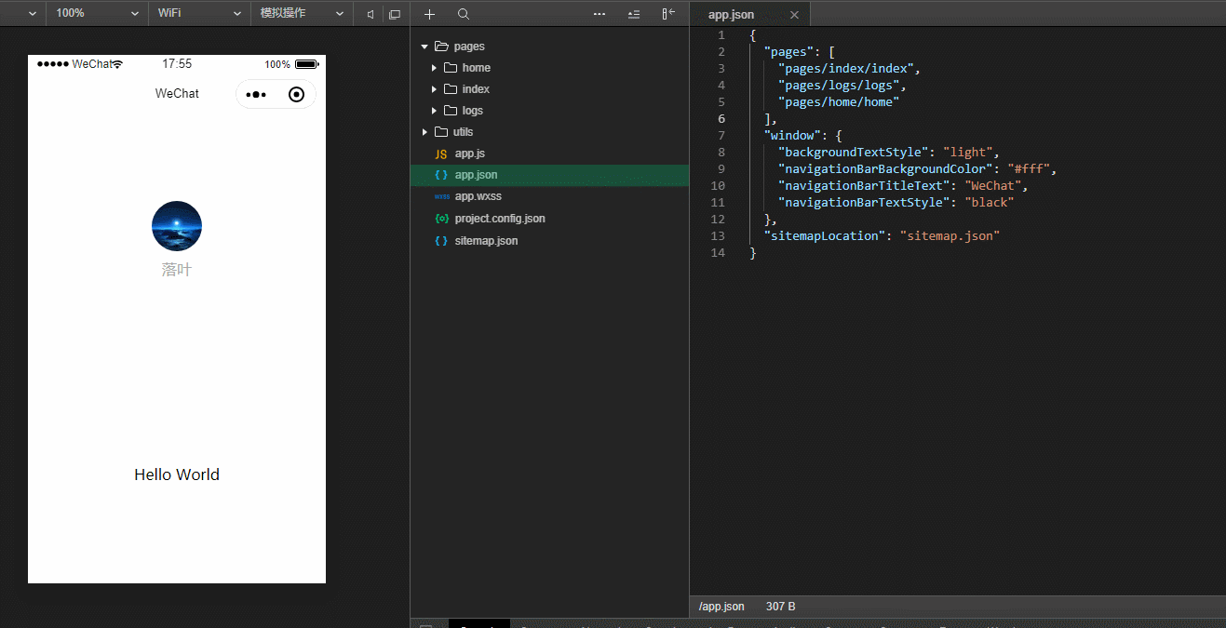Open the more options ellipsis icon
Image resolution: width=1226 pixels, height=628 pixels.
pos(600,14)
